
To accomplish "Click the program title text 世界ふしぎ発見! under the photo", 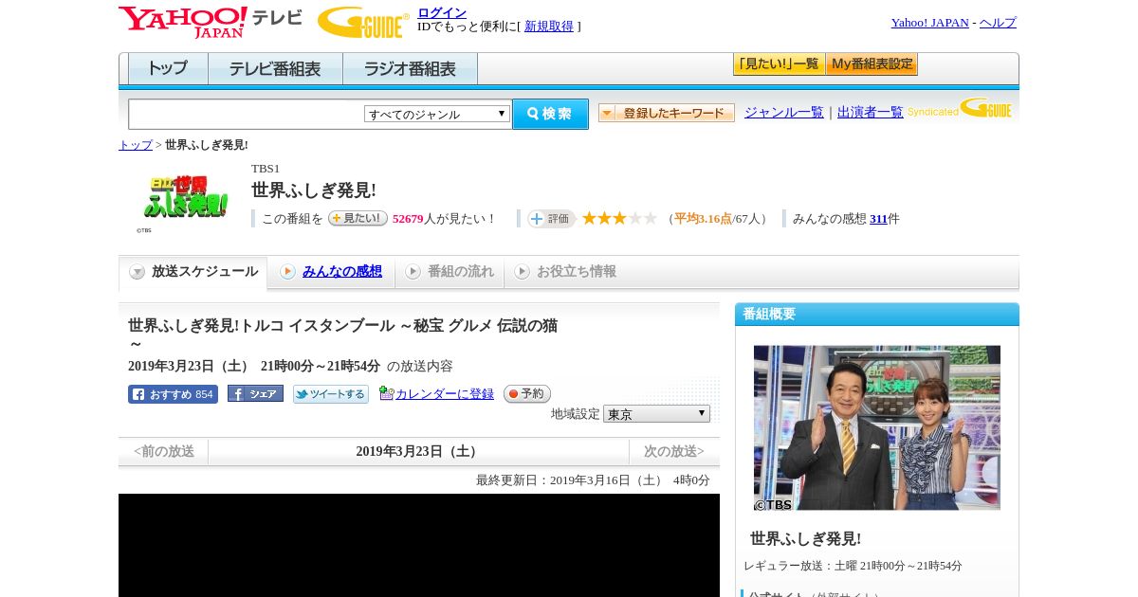I will [x=806, y=539].
